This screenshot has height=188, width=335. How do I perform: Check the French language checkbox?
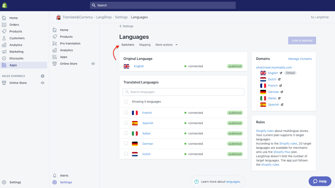(x=126, y=113)
